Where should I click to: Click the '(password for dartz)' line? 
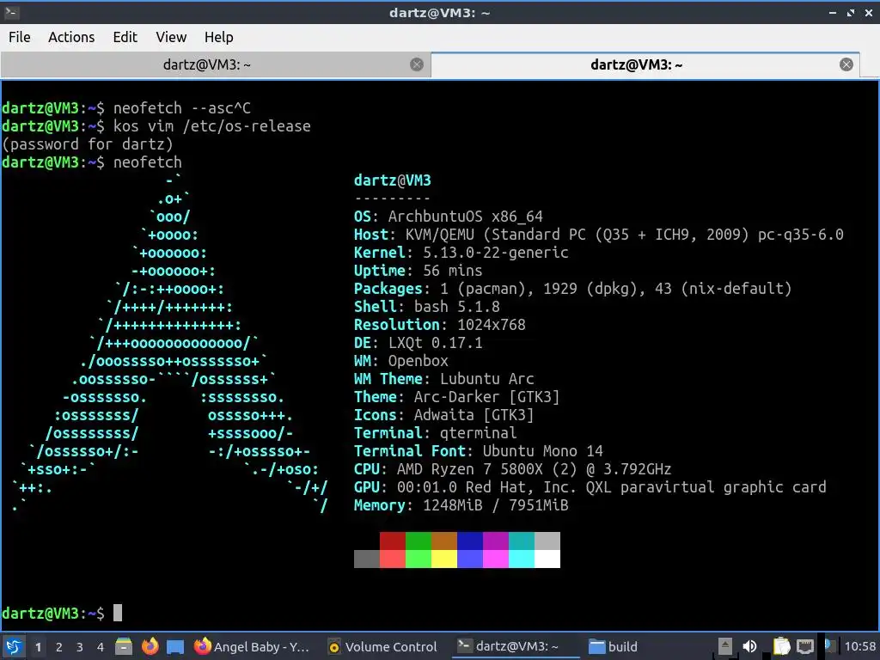coord(88,144)
